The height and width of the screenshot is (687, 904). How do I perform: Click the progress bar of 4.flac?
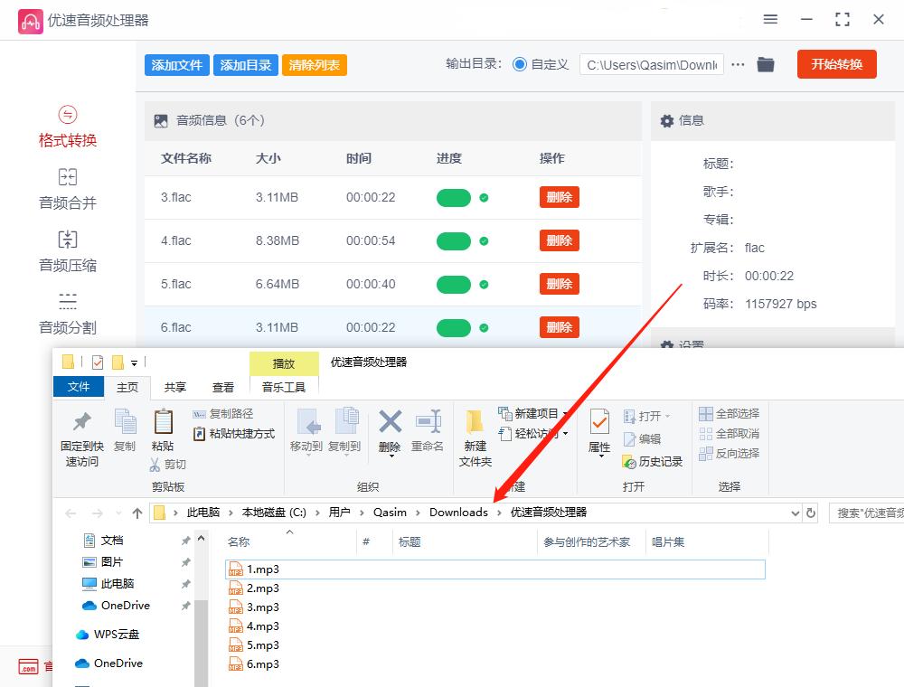click(454, 240)
